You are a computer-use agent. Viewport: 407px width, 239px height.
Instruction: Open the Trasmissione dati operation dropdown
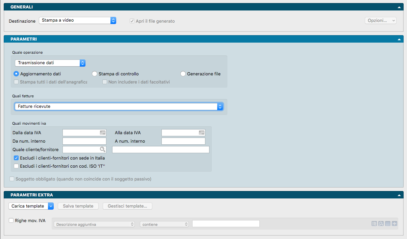pos(50,63)
